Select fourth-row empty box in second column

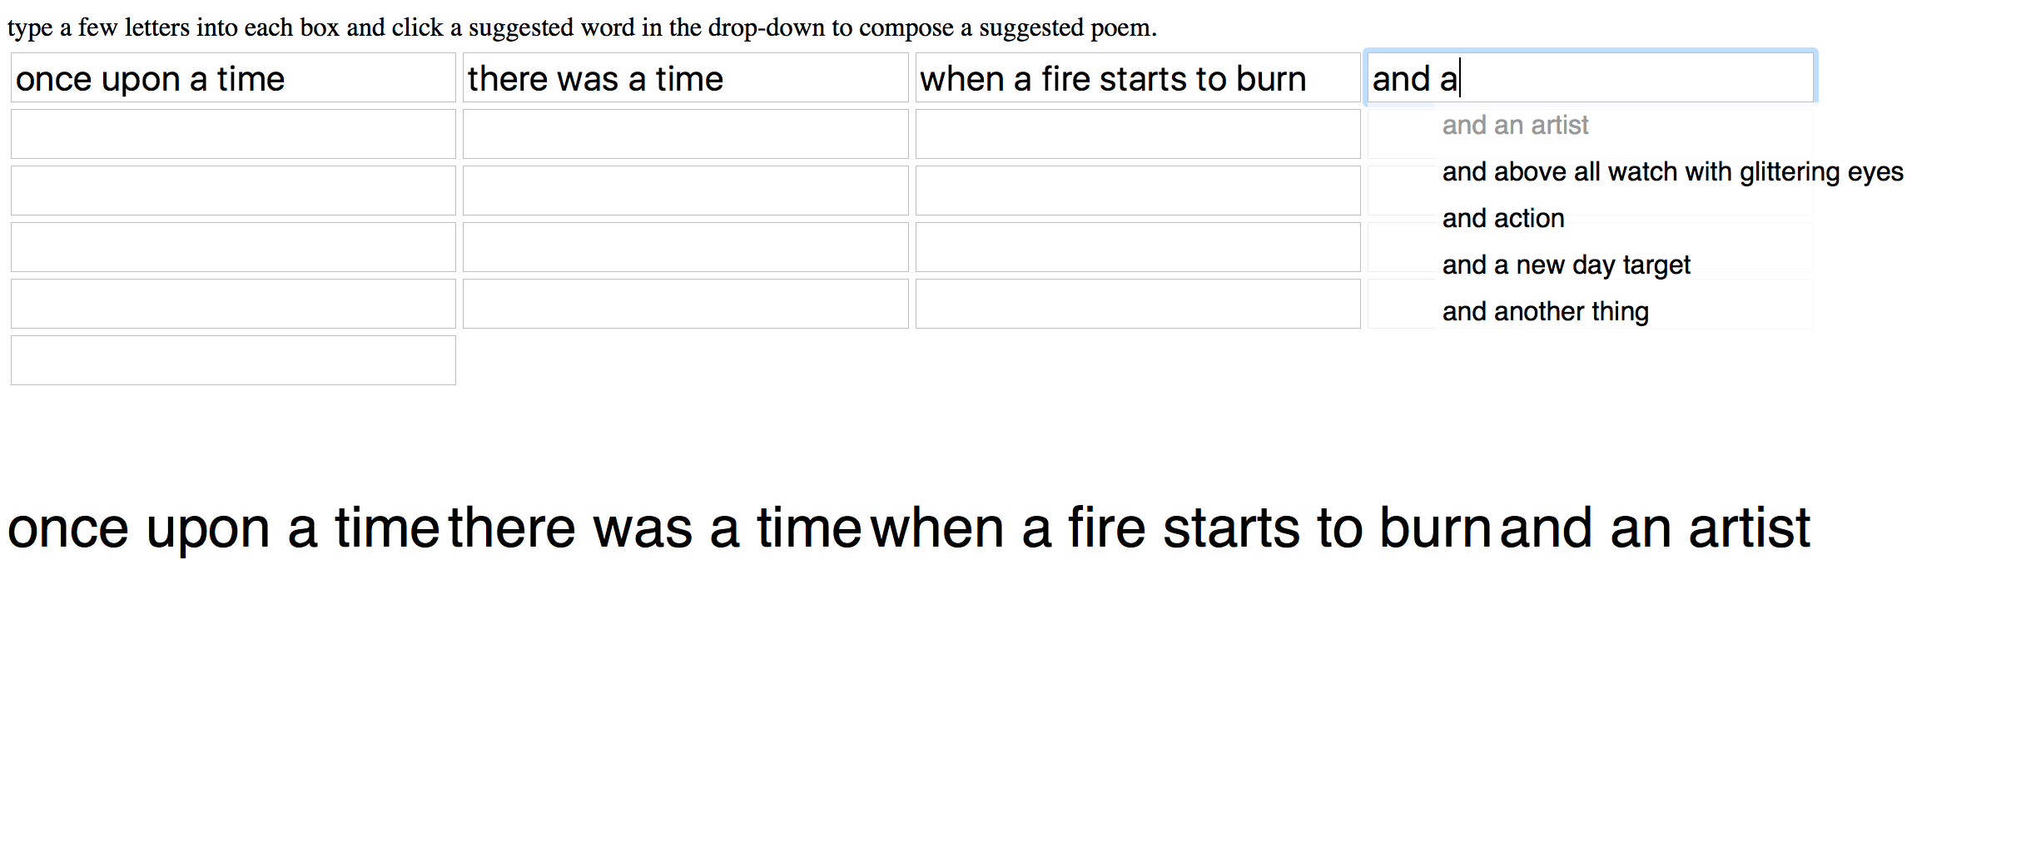[x=685, y=247]
